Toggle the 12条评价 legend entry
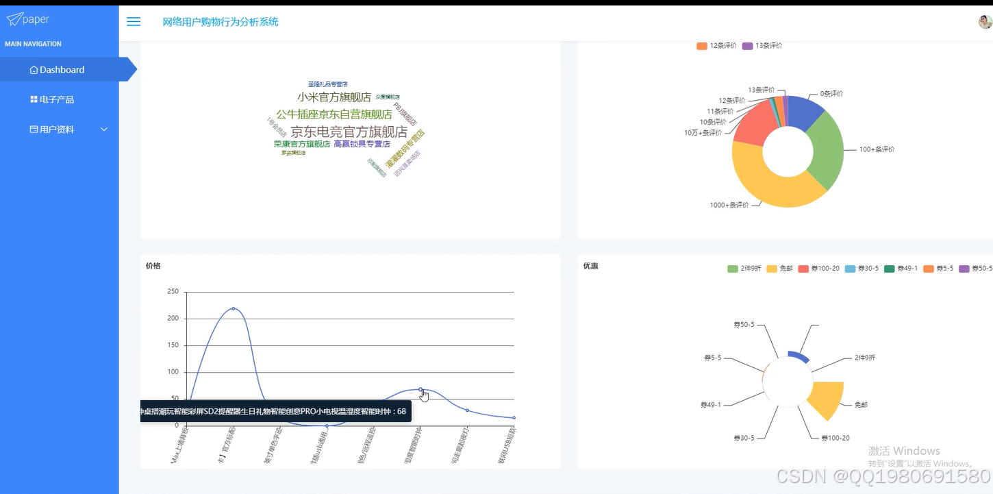The height and width of the screenshot is (494, 993). click(716, 46)
